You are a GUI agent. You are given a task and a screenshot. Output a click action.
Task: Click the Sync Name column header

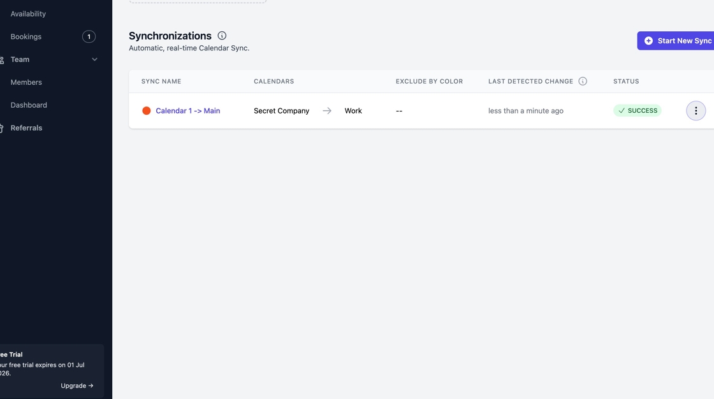coord(161,82)
